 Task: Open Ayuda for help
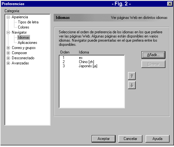[157, 139]
